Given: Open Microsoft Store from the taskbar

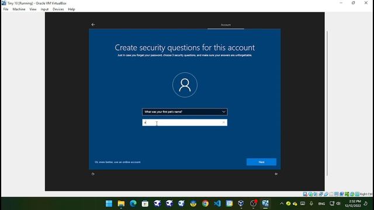Looking at the screenshot, I should point(145,204).
